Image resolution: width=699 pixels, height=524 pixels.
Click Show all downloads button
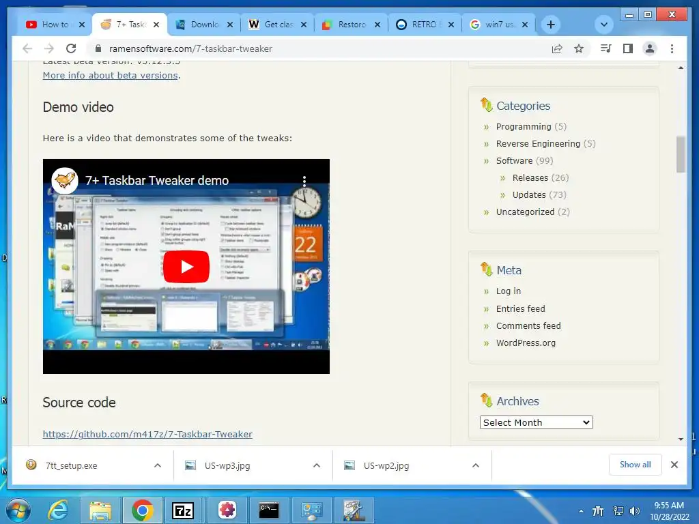click(x=636, y=465)
